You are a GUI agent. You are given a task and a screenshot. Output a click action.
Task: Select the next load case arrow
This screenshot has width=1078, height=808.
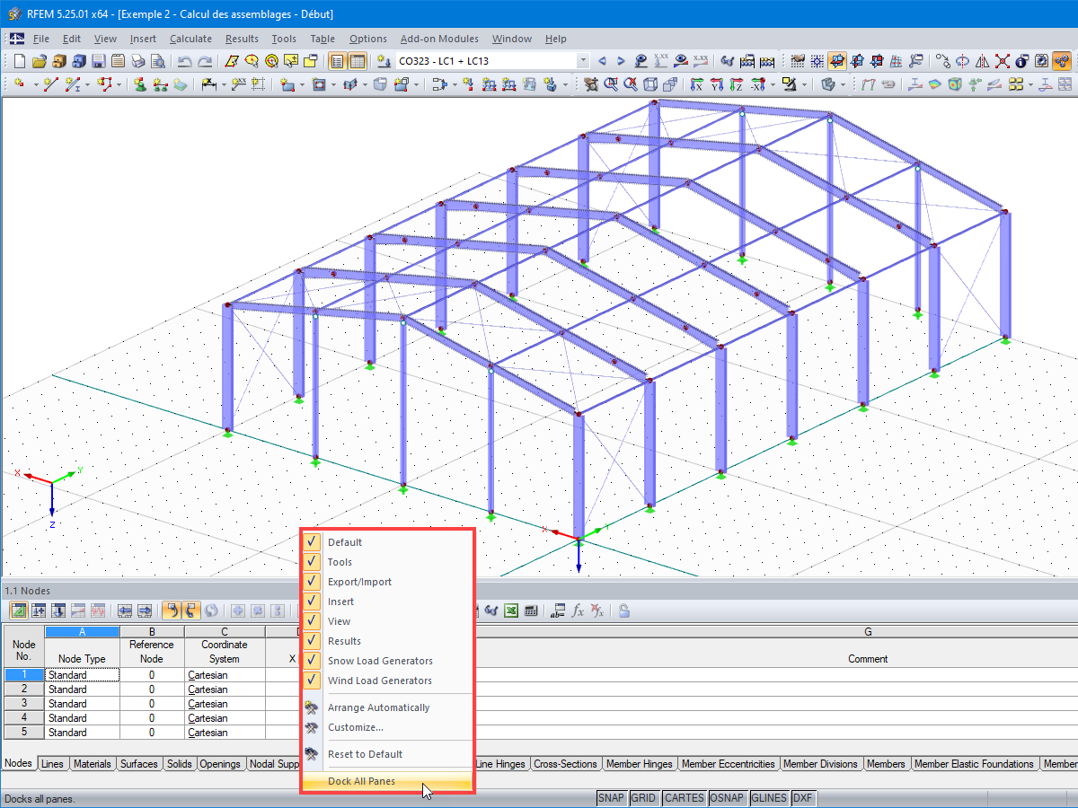tap(621, 61)
